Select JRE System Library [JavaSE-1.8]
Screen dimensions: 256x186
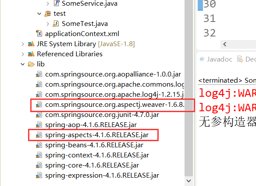pos(86,44)
